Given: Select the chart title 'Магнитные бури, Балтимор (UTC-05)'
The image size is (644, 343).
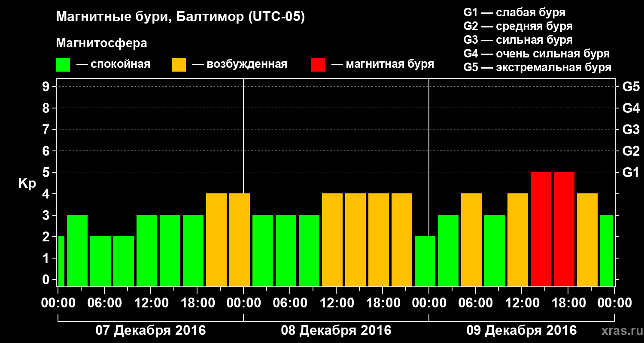Looking at the screenshot, I should click(x=180, y=18).
